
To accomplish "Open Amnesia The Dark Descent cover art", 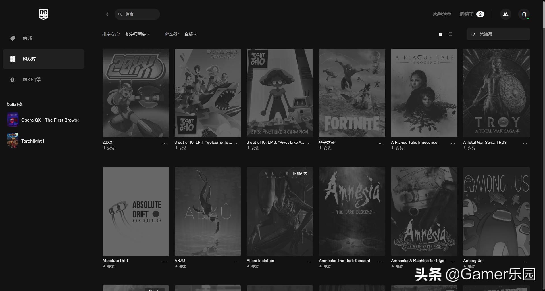I will click(352, 211).
